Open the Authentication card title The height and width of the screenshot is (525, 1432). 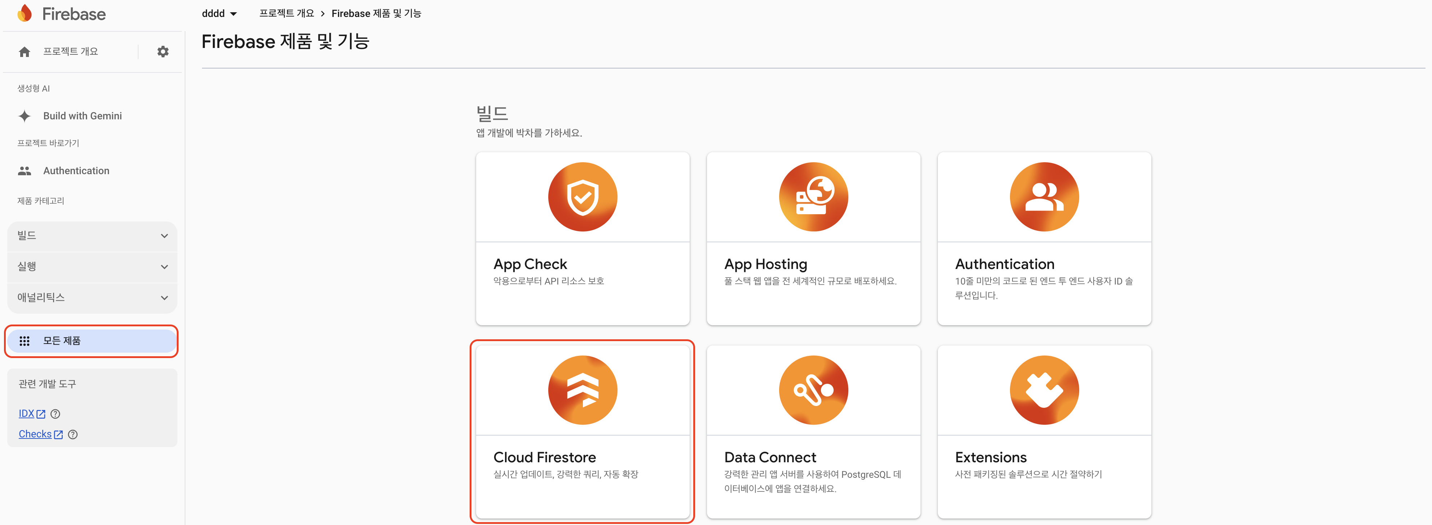[1005, 264]
